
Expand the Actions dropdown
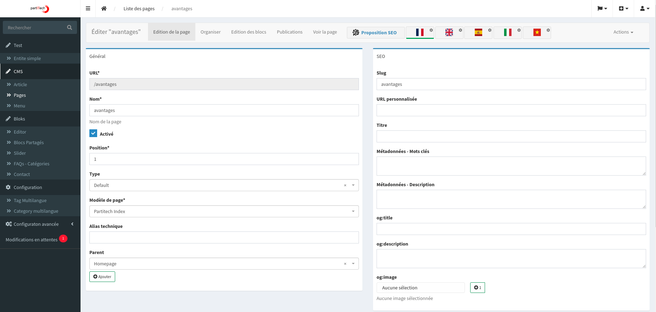(623, 32)
